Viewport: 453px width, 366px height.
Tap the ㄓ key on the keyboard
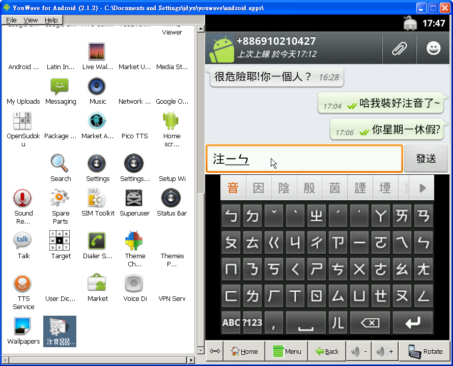(x=317, y=216)
